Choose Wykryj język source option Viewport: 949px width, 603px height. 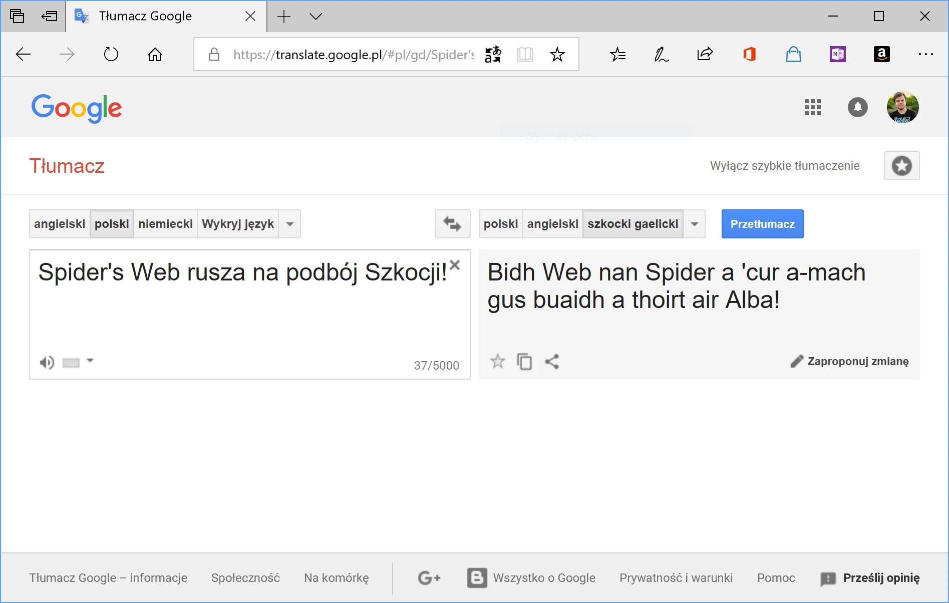coord(238,224)
